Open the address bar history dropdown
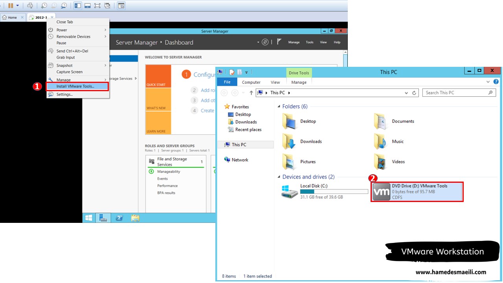 click(x=406, y=93)
